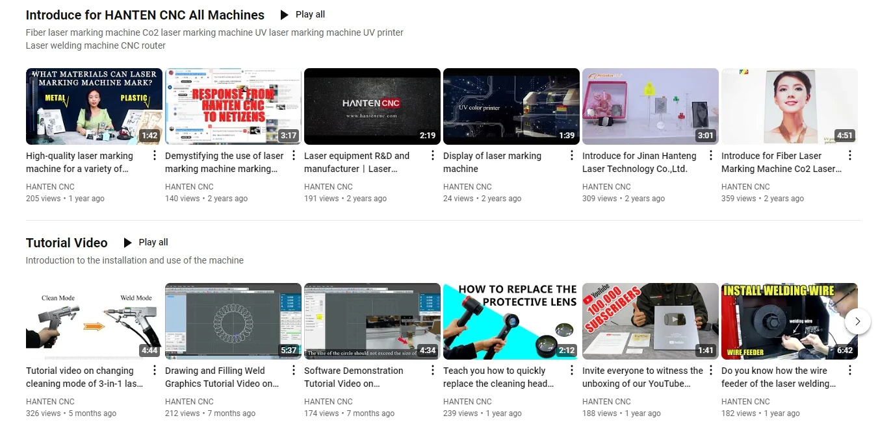878x431 pixels.
Task: Open options menu for wire feeder video
Action: (x=849, y=371)
